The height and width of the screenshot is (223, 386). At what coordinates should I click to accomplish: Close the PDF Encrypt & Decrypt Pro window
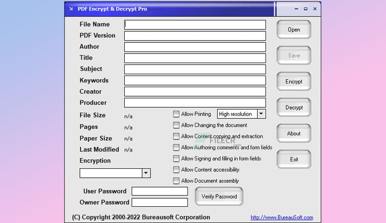[x=315, y=9]
